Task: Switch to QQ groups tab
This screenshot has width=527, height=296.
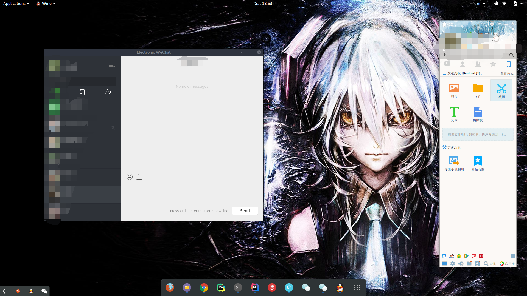Action: point(478,64)
